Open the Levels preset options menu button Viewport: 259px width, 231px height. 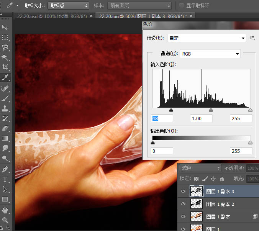252,38
